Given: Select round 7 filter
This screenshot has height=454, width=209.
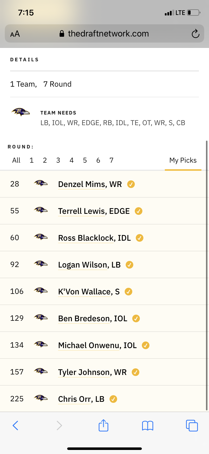Looking at the screenshot, I should coord(111,160).
